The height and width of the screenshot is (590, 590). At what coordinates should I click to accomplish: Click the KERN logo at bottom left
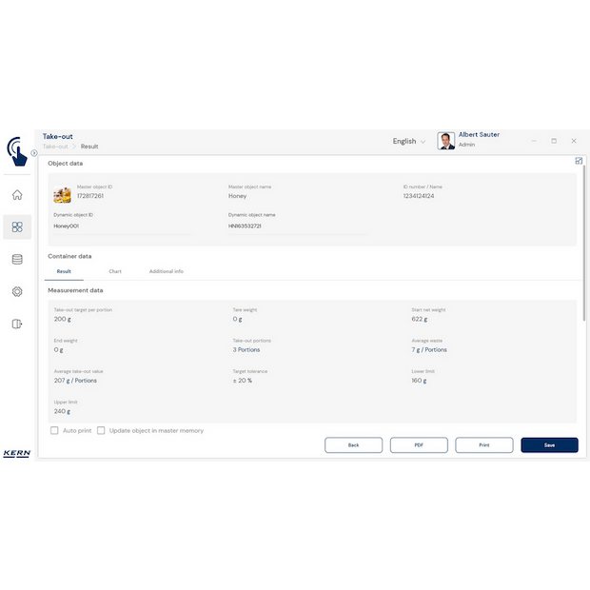[x=16, y=453]
